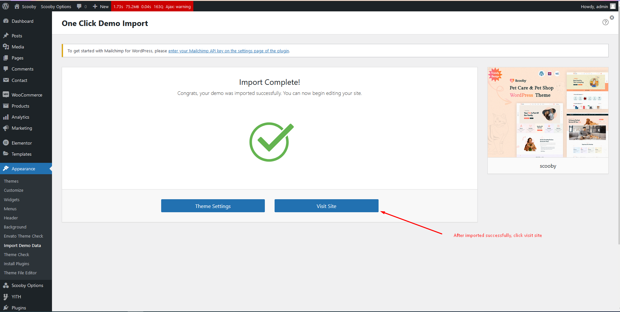Screen dimensions: 620x312
Task: Click the Products archive icon
Action: tap(6, 106)
